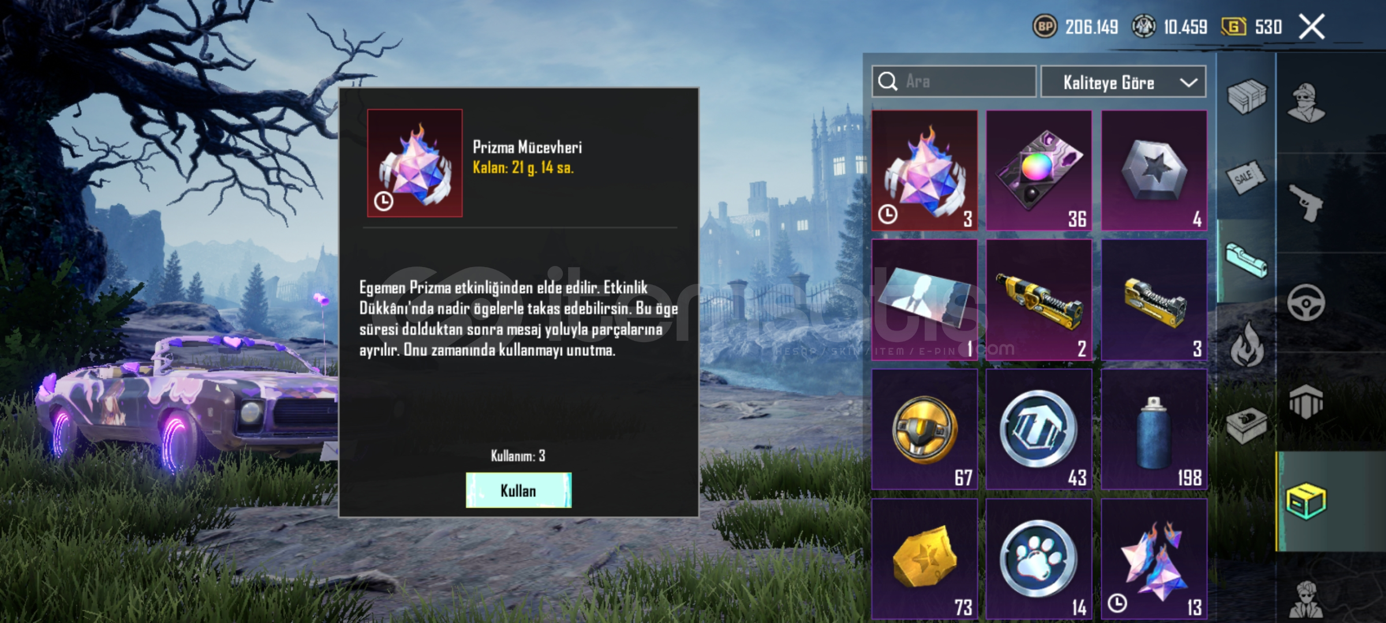The image size is (1386, 623).
Task: Select the Prizma Mücevheri item with count 3
Action: point(924,171)
